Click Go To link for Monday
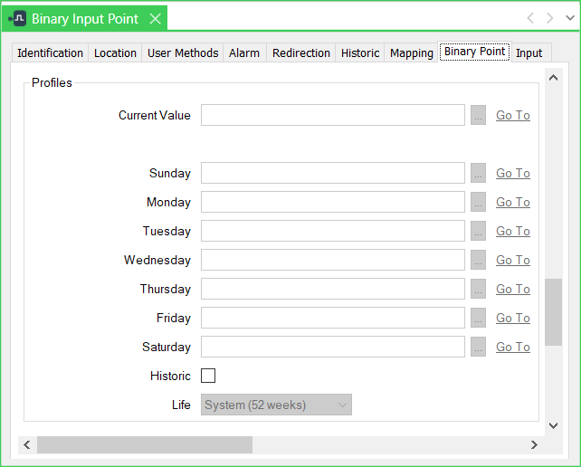The height and width of the screenshot is (467, 581). (x=512, y=202)
